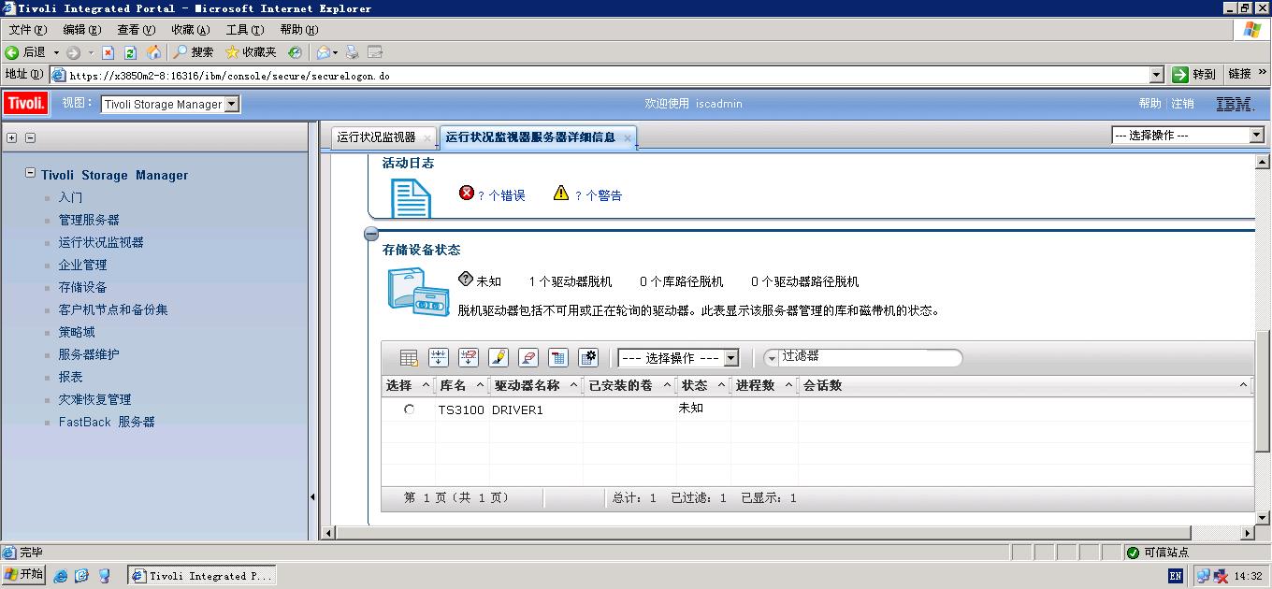Open the table toolbar 选择操作 dropdown
Screen dimensions: 1272x589
pyautogui.click(x=678, y=358)
